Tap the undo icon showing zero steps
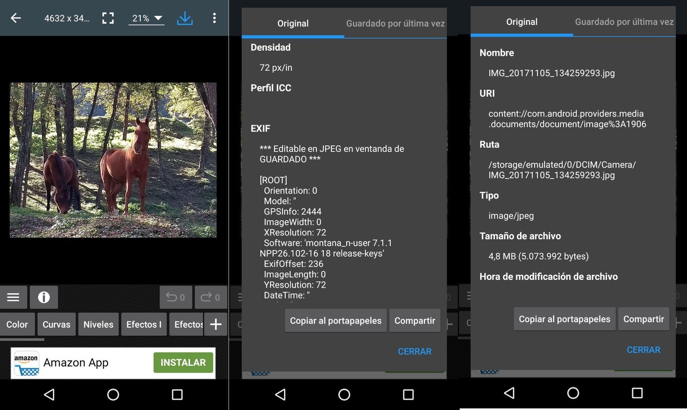 click(176, 297)
